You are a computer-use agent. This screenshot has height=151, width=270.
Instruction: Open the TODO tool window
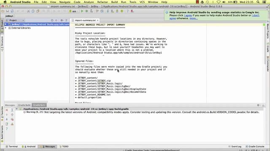(64, 146)
